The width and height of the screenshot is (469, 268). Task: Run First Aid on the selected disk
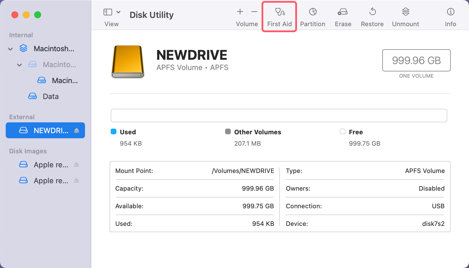tap(279, 17)
